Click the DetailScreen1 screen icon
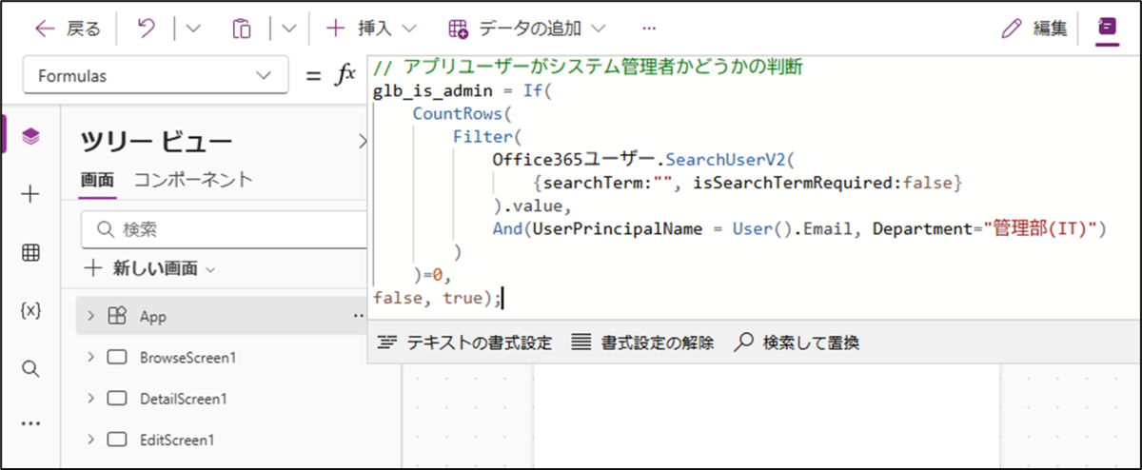The image size is (1142, 470). point(117,399)
